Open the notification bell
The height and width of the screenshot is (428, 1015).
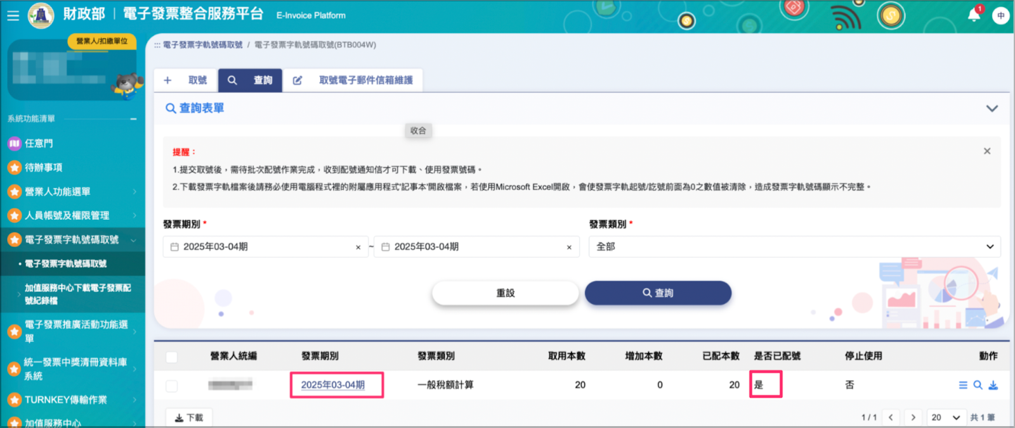[x=974, y=15]
